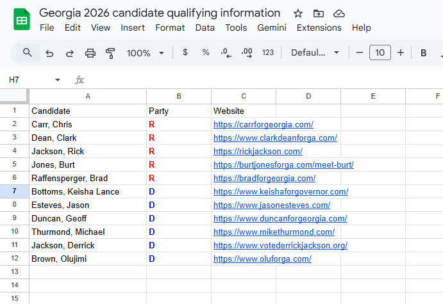This screenshot has height=304, width=443.
Task: Click the formula bar input
Action: pyautogui.click(x=263, y=80)
